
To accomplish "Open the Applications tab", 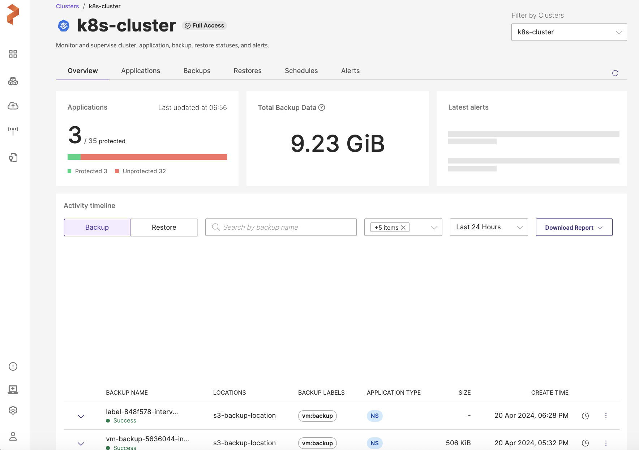I will click(x=140, y=71).
